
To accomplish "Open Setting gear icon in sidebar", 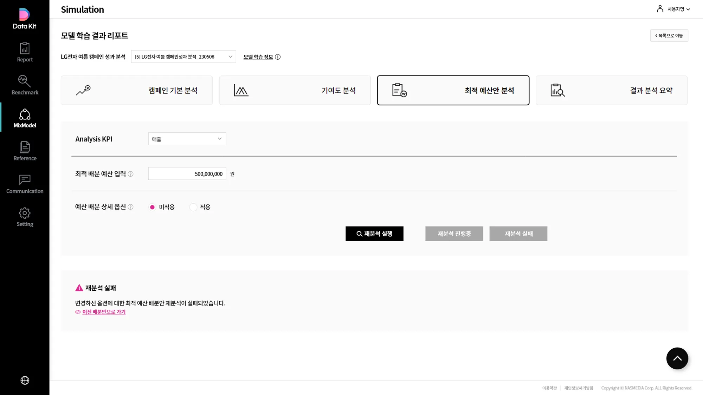I will click(x=25, y=217).
